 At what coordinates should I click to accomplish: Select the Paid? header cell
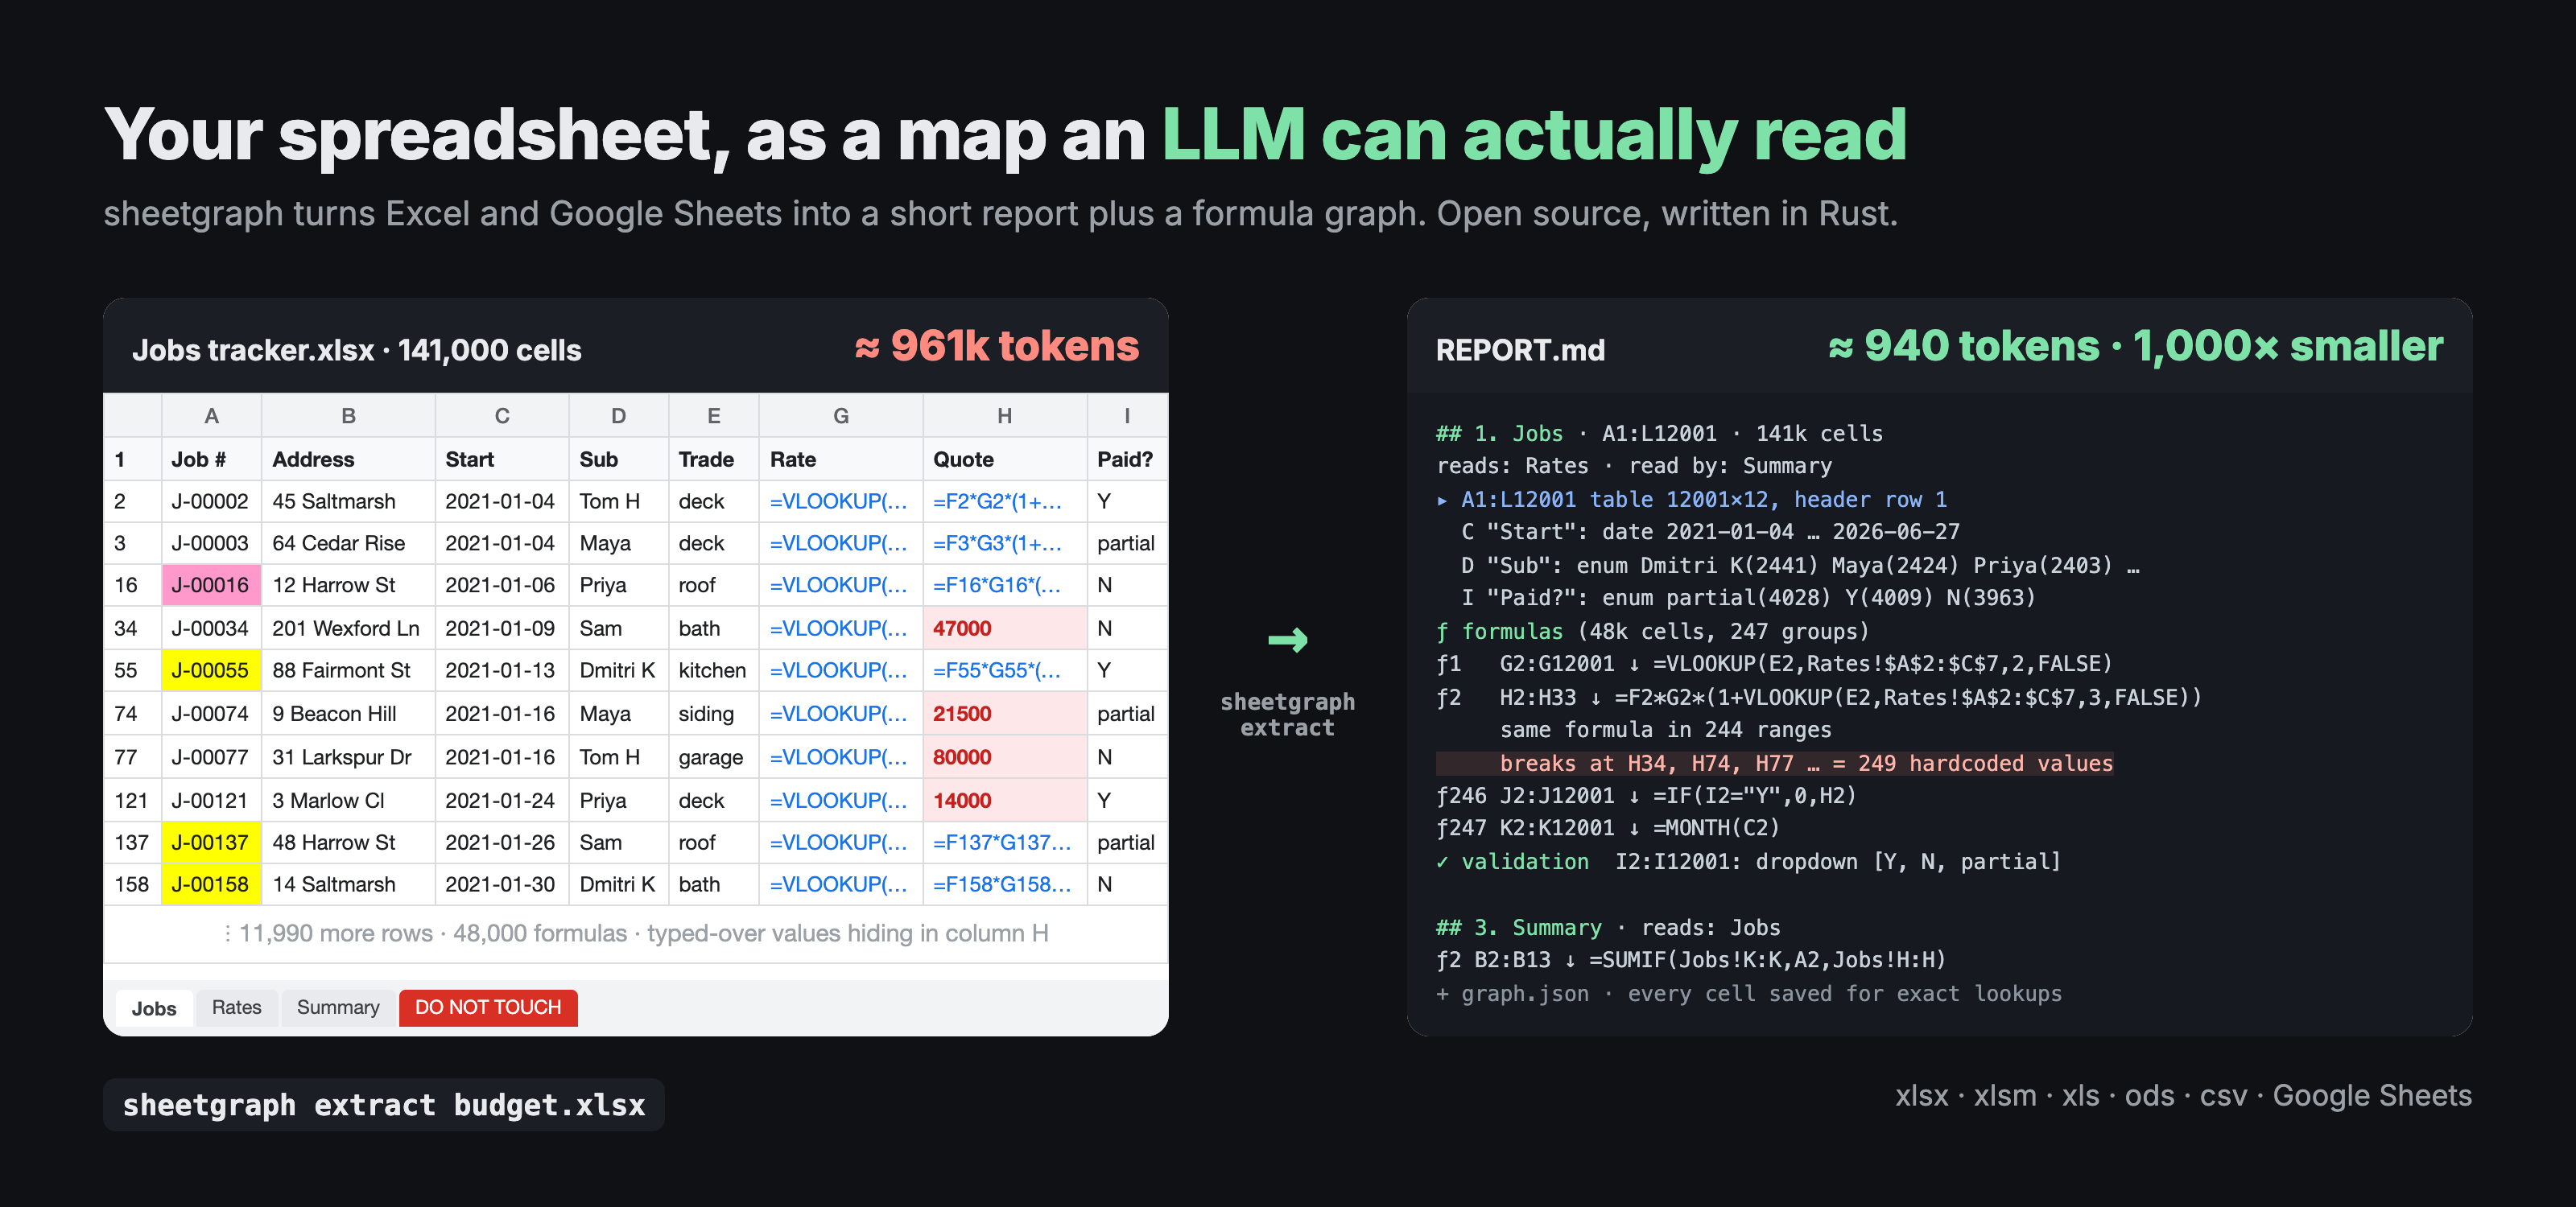coord(1127,459)
